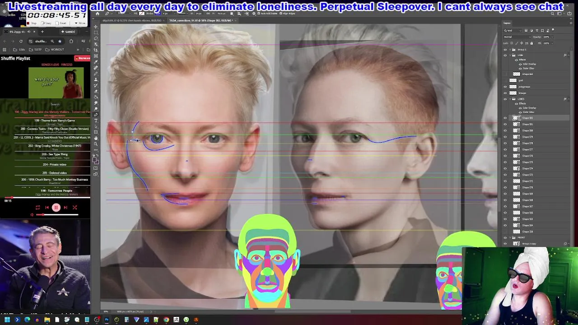Open the Layers panel tab
Screen dimensions: 578x325
[x=507, y=23]
